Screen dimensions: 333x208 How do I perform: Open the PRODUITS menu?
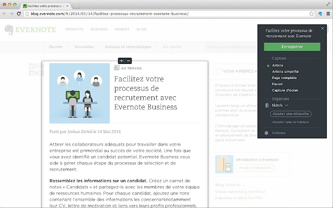coord(74,29)
